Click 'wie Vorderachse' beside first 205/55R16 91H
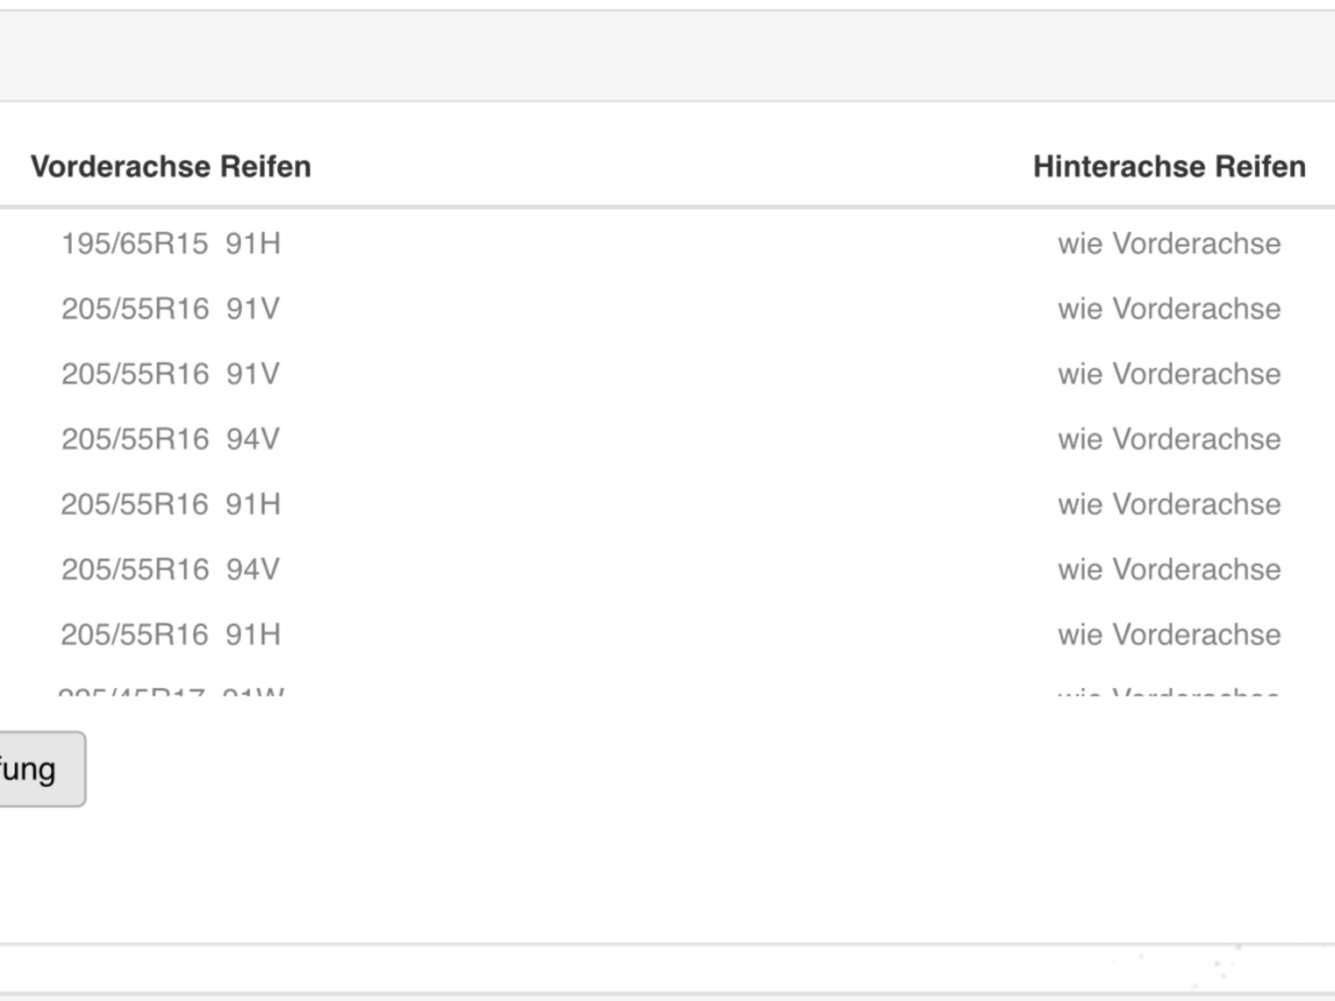Screen dimensions: 1335x1001 pos(1169,504)
